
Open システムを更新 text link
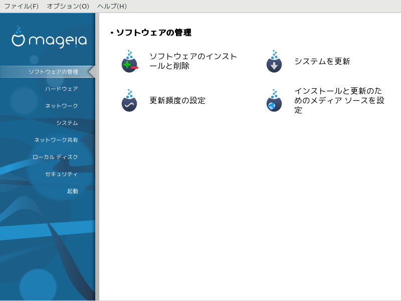pyautogui.click(x=322, y=61)
